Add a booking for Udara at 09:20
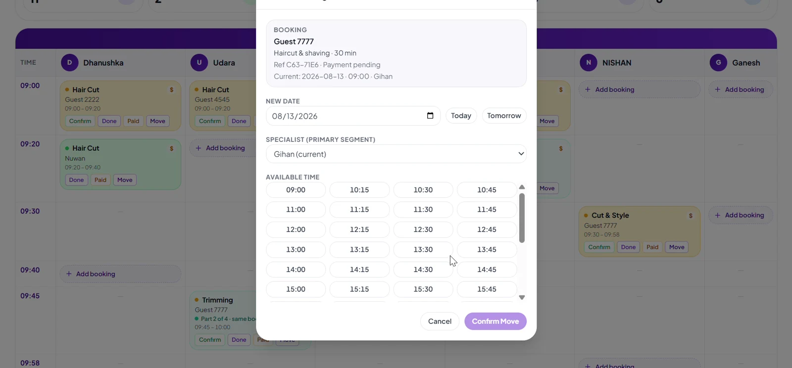 click(x=223, y=148)
